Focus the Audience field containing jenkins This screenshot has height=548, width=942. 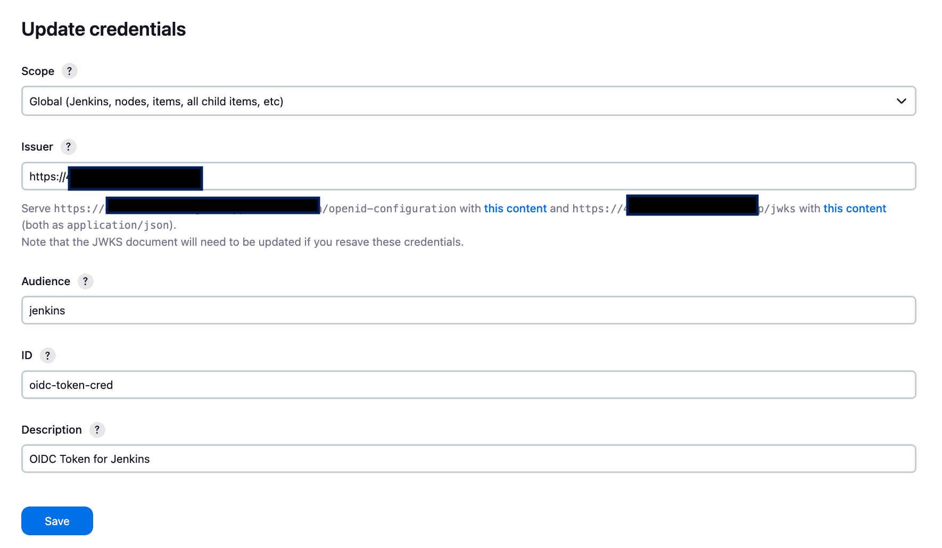pyautogui.click(x=468, y=311)
